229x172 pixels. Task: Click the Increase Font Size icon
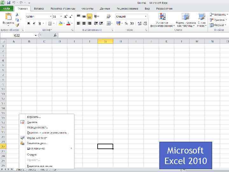coord(66,16)
